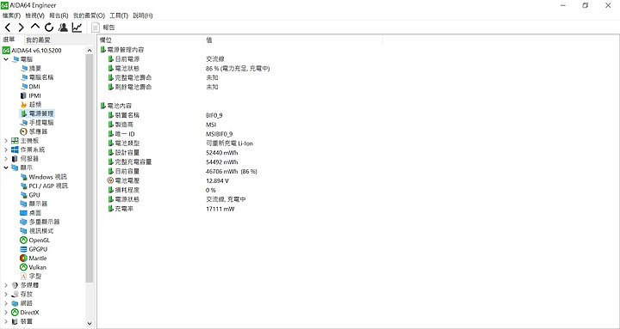Click the 報告 report button in toolbar
Screen dimensions: 620x329
pyautogui.click(x=103, y=27)
